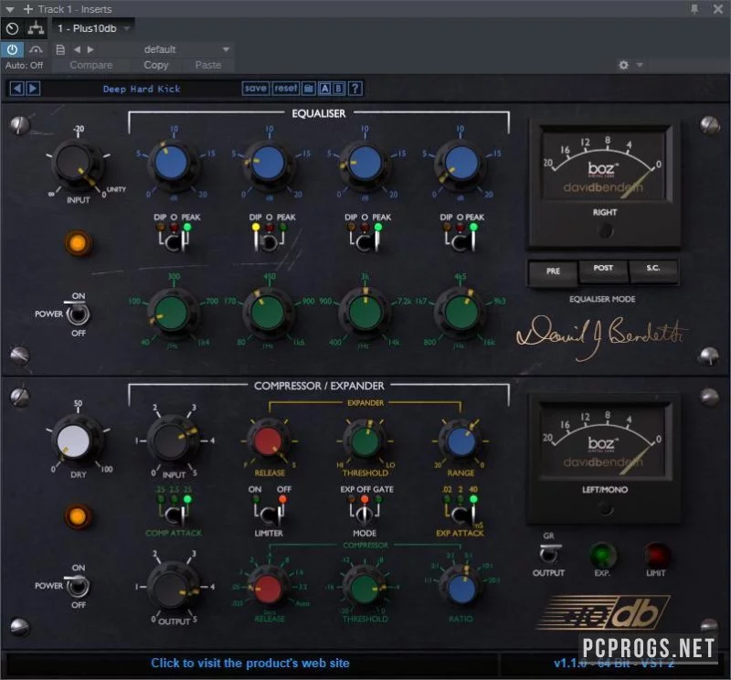Click the reset button

pos(285,88)
